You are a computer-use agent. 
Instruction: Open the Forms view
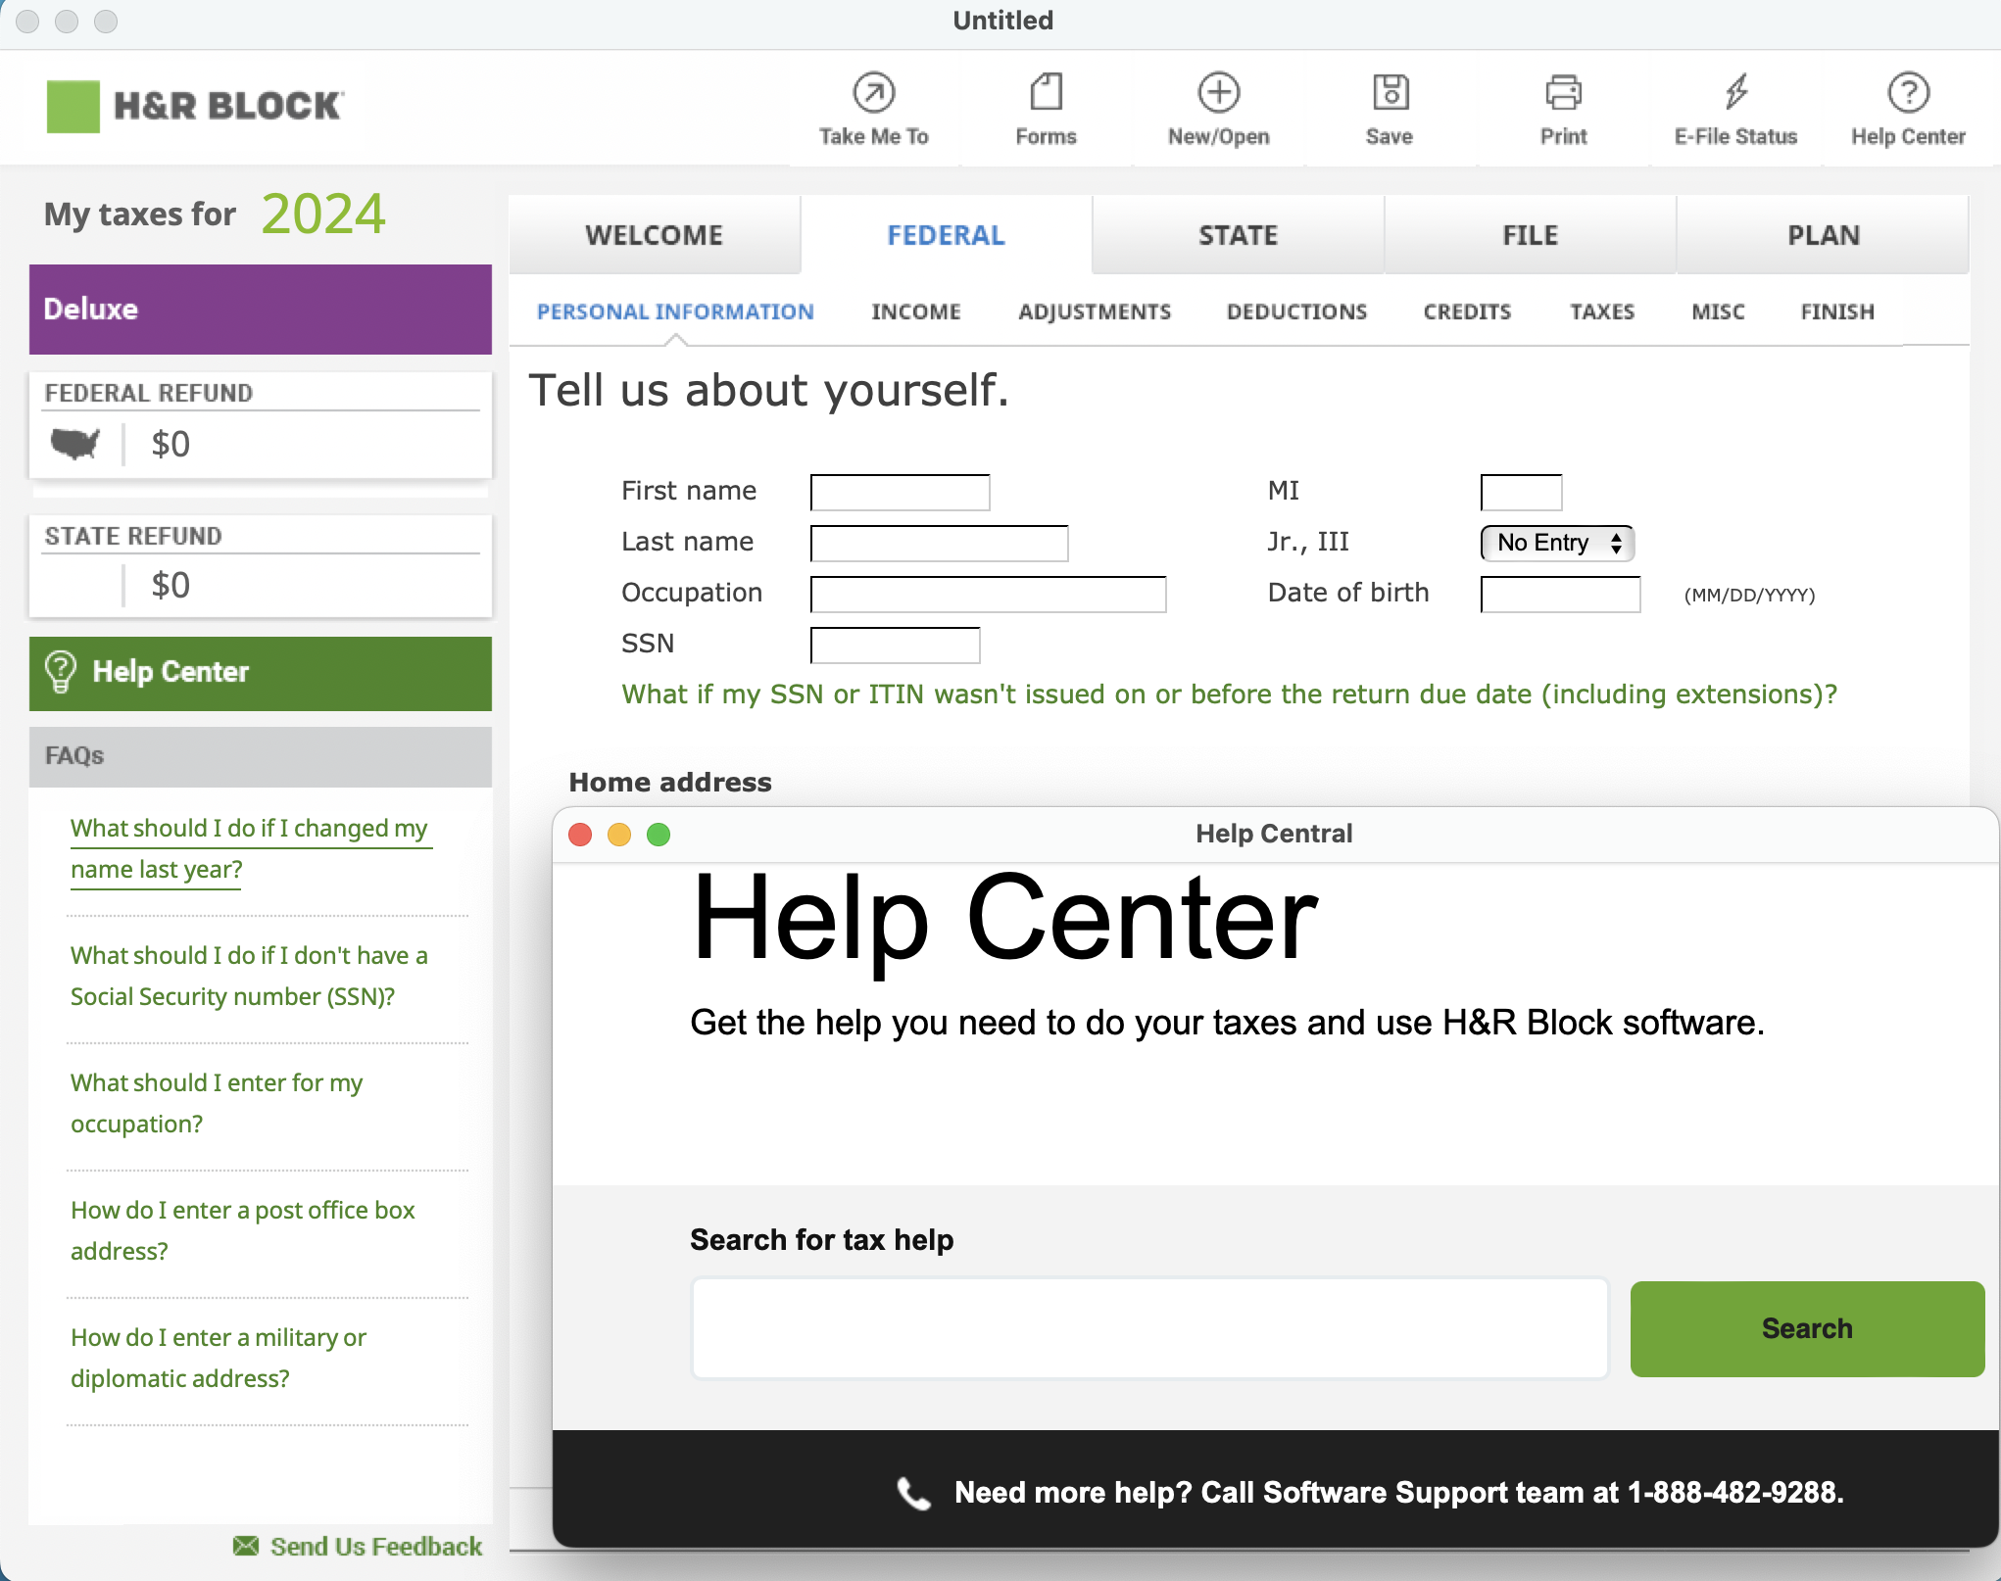point(1045,108)
